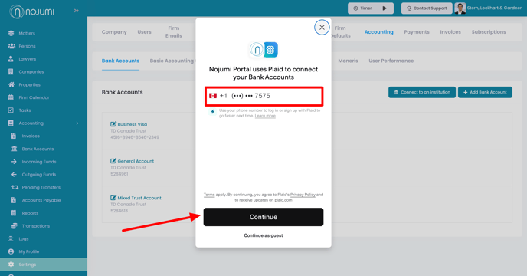Edit the Mixed Trust Account icon

[113, 198]
